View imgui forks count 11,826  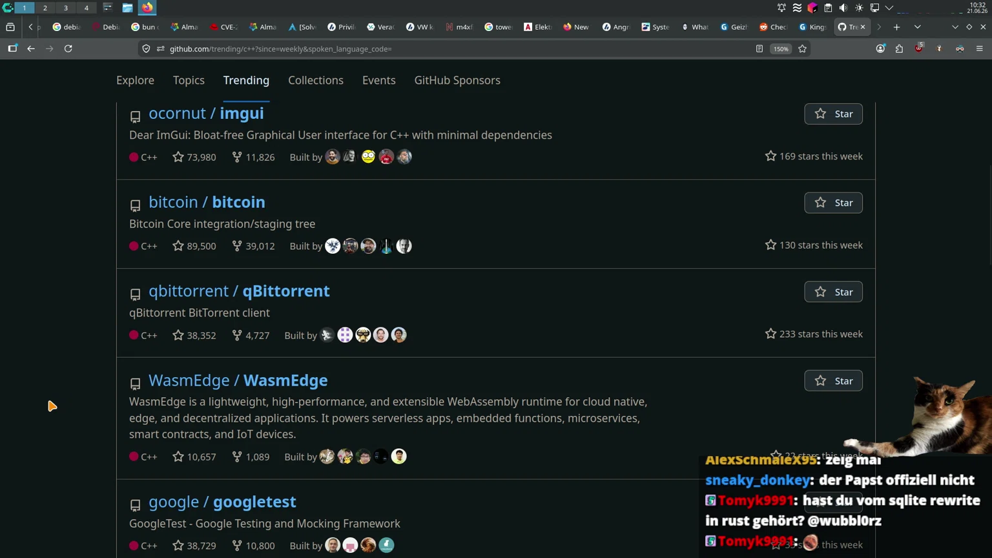(x=253, y=157)
